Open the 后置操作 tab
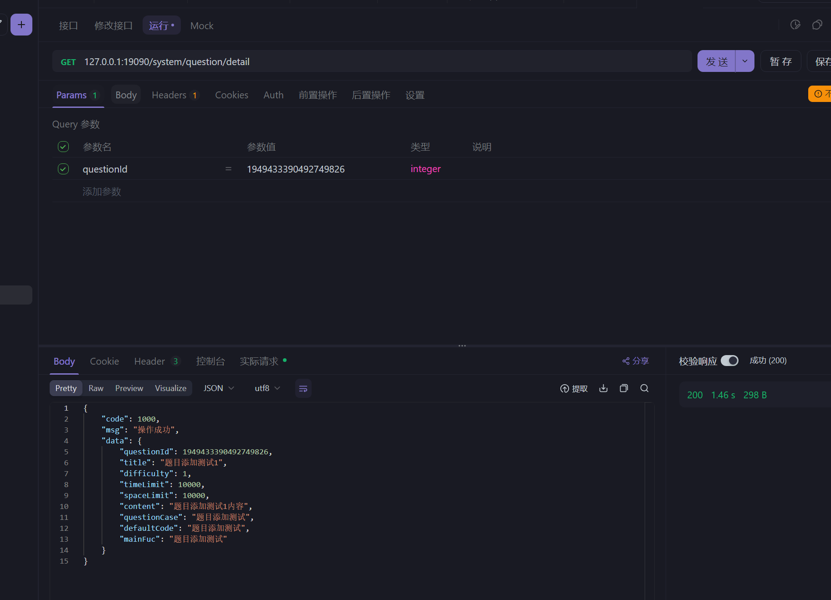This screenshot has width=831, height=600. (371, 95)
